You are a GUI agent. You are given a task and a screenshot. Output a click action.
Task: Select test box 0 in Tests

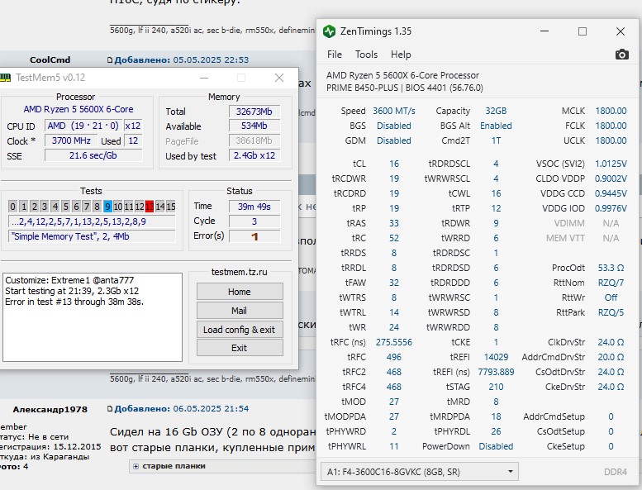[12, 207]
